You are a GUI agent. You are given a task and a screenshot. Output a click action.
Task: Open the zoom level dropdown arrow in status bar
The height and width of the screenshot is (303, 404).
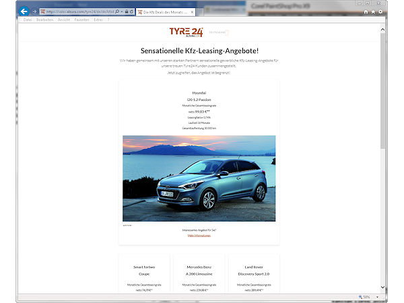tap(377, 297)
